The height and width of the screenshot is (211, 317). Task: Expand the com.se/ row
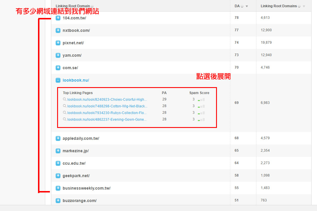[58, 68]
